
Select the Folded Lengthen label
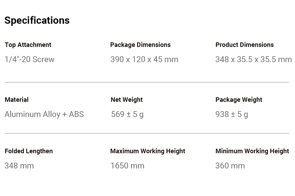coord(29,151)
